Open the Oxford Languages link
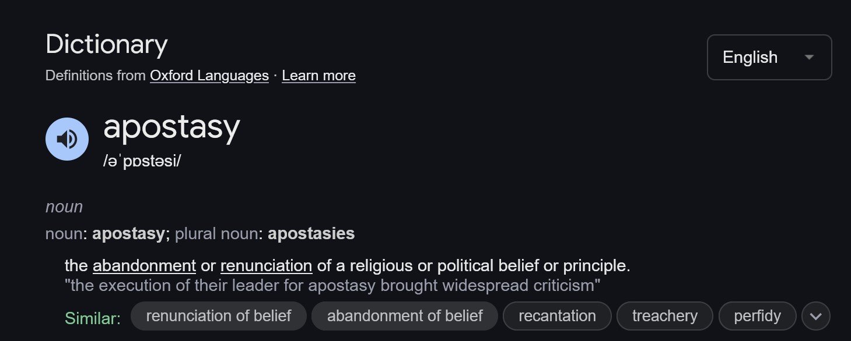851x341 pixels. click(209, 76)
